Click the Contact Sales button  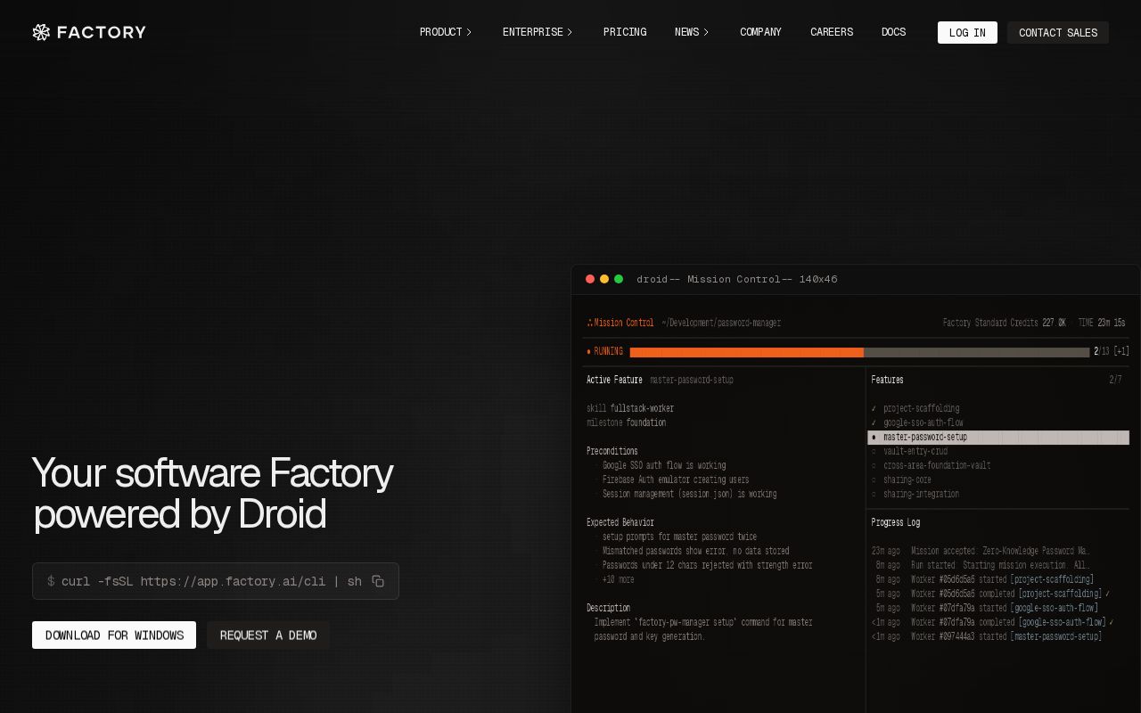1058,32
